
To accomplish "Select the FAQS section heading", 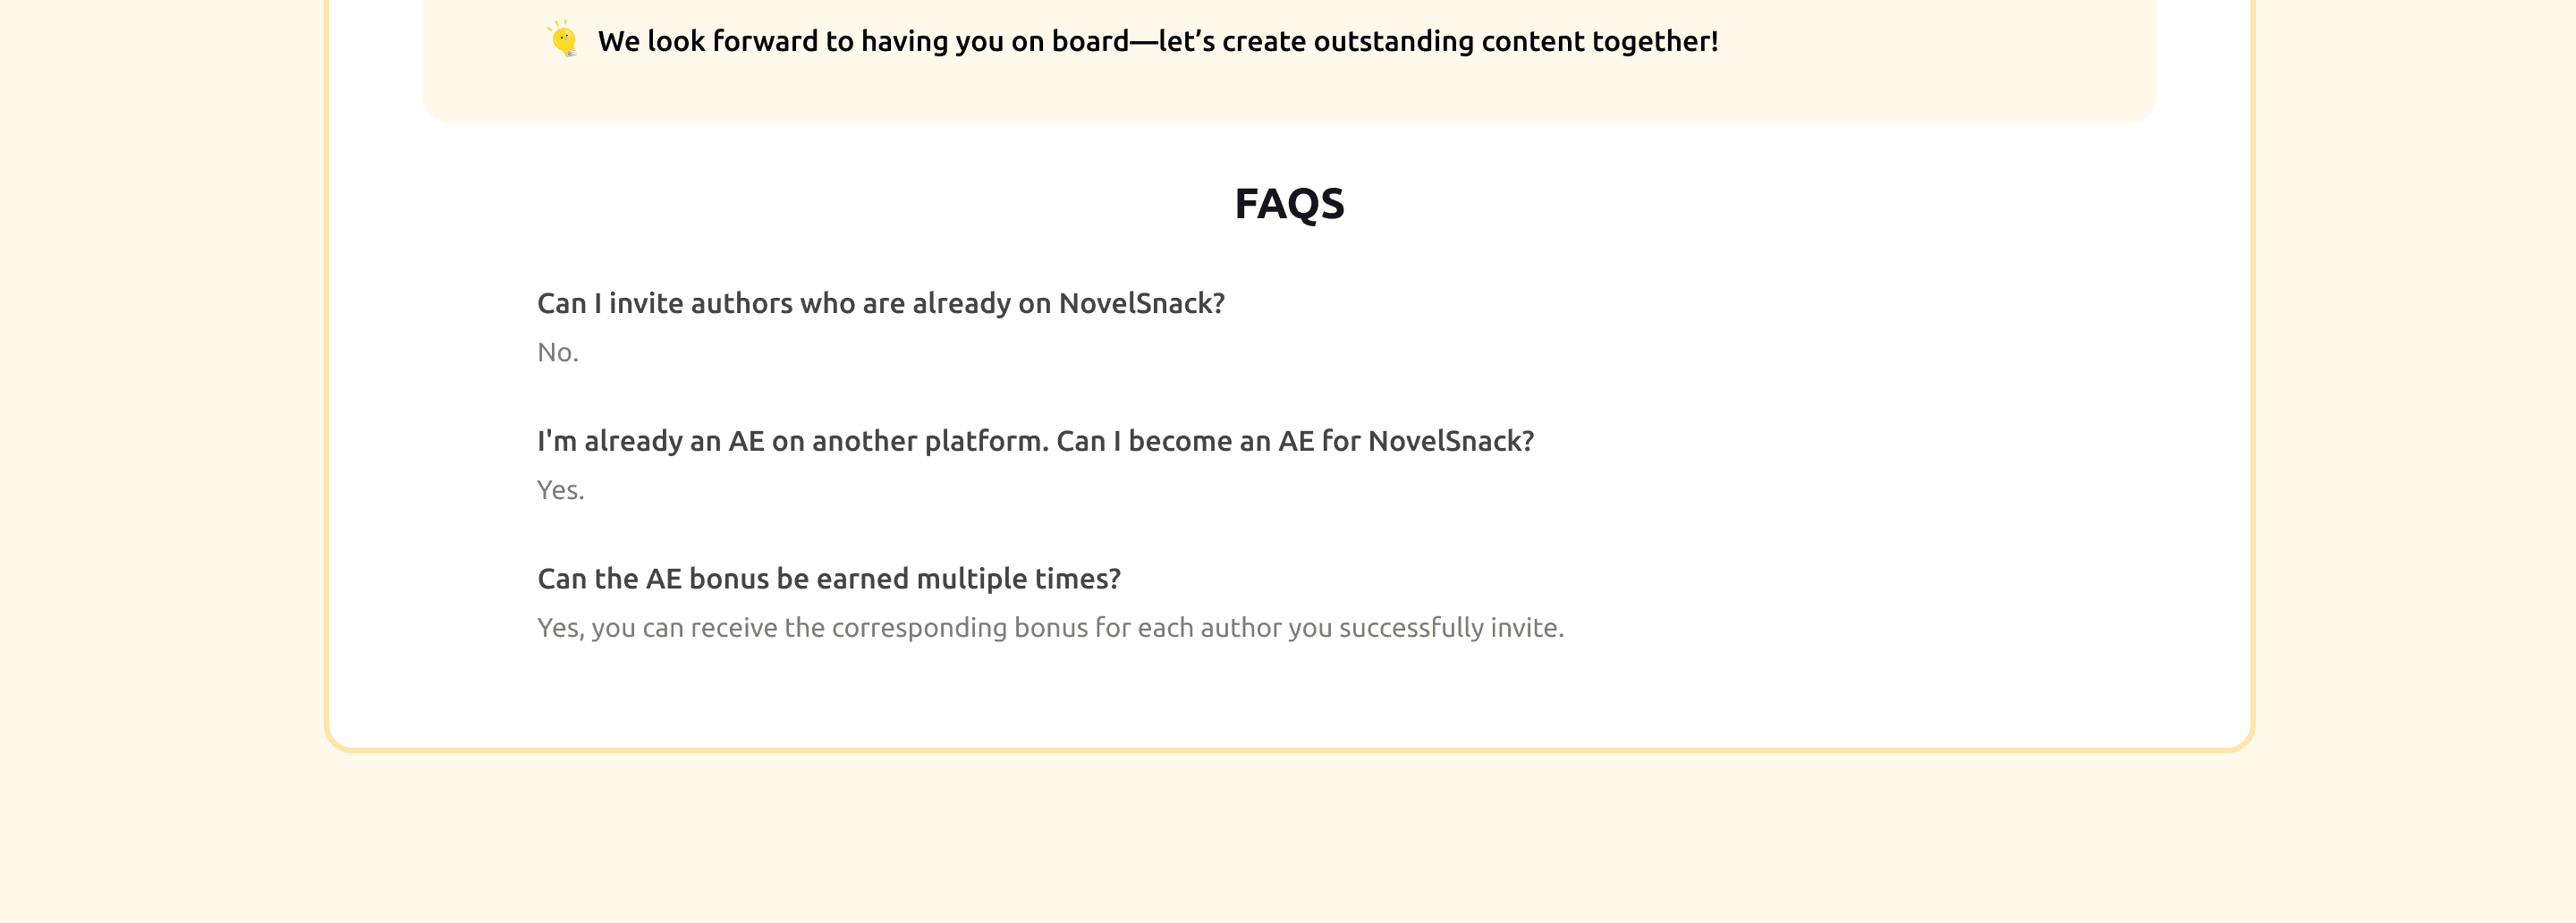I will 1288,203.
